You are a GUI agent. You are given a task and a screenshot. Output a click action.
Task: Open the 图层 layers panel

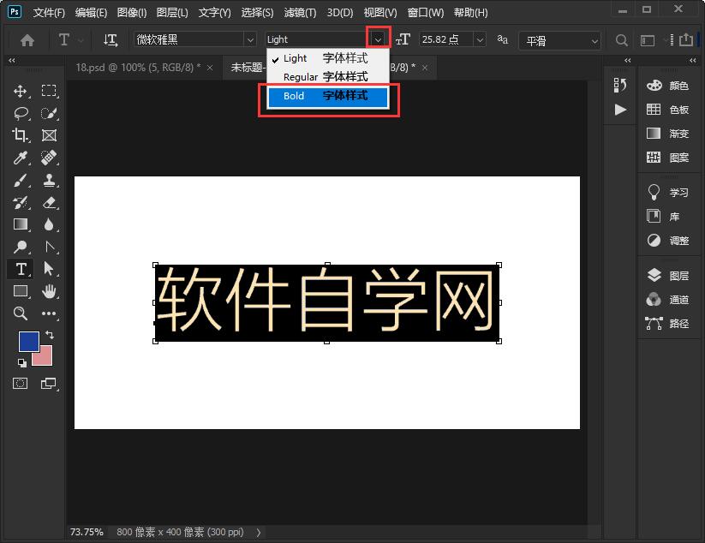668,276
